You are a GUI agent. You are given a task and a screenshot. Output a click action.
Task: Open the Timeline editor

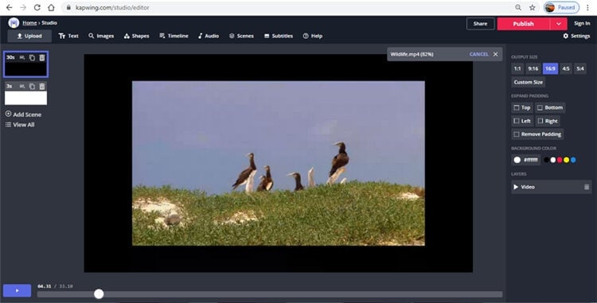tap(174, 36)
